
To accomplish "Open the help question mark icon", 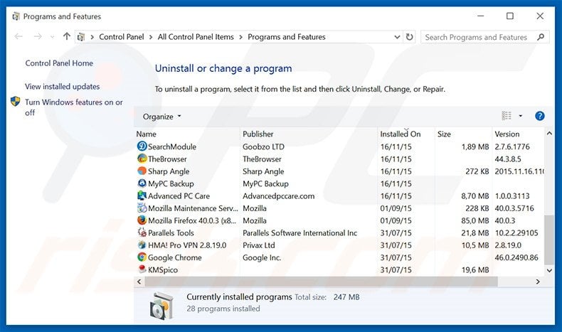I will pyautogui.click(x=539, y=116).
